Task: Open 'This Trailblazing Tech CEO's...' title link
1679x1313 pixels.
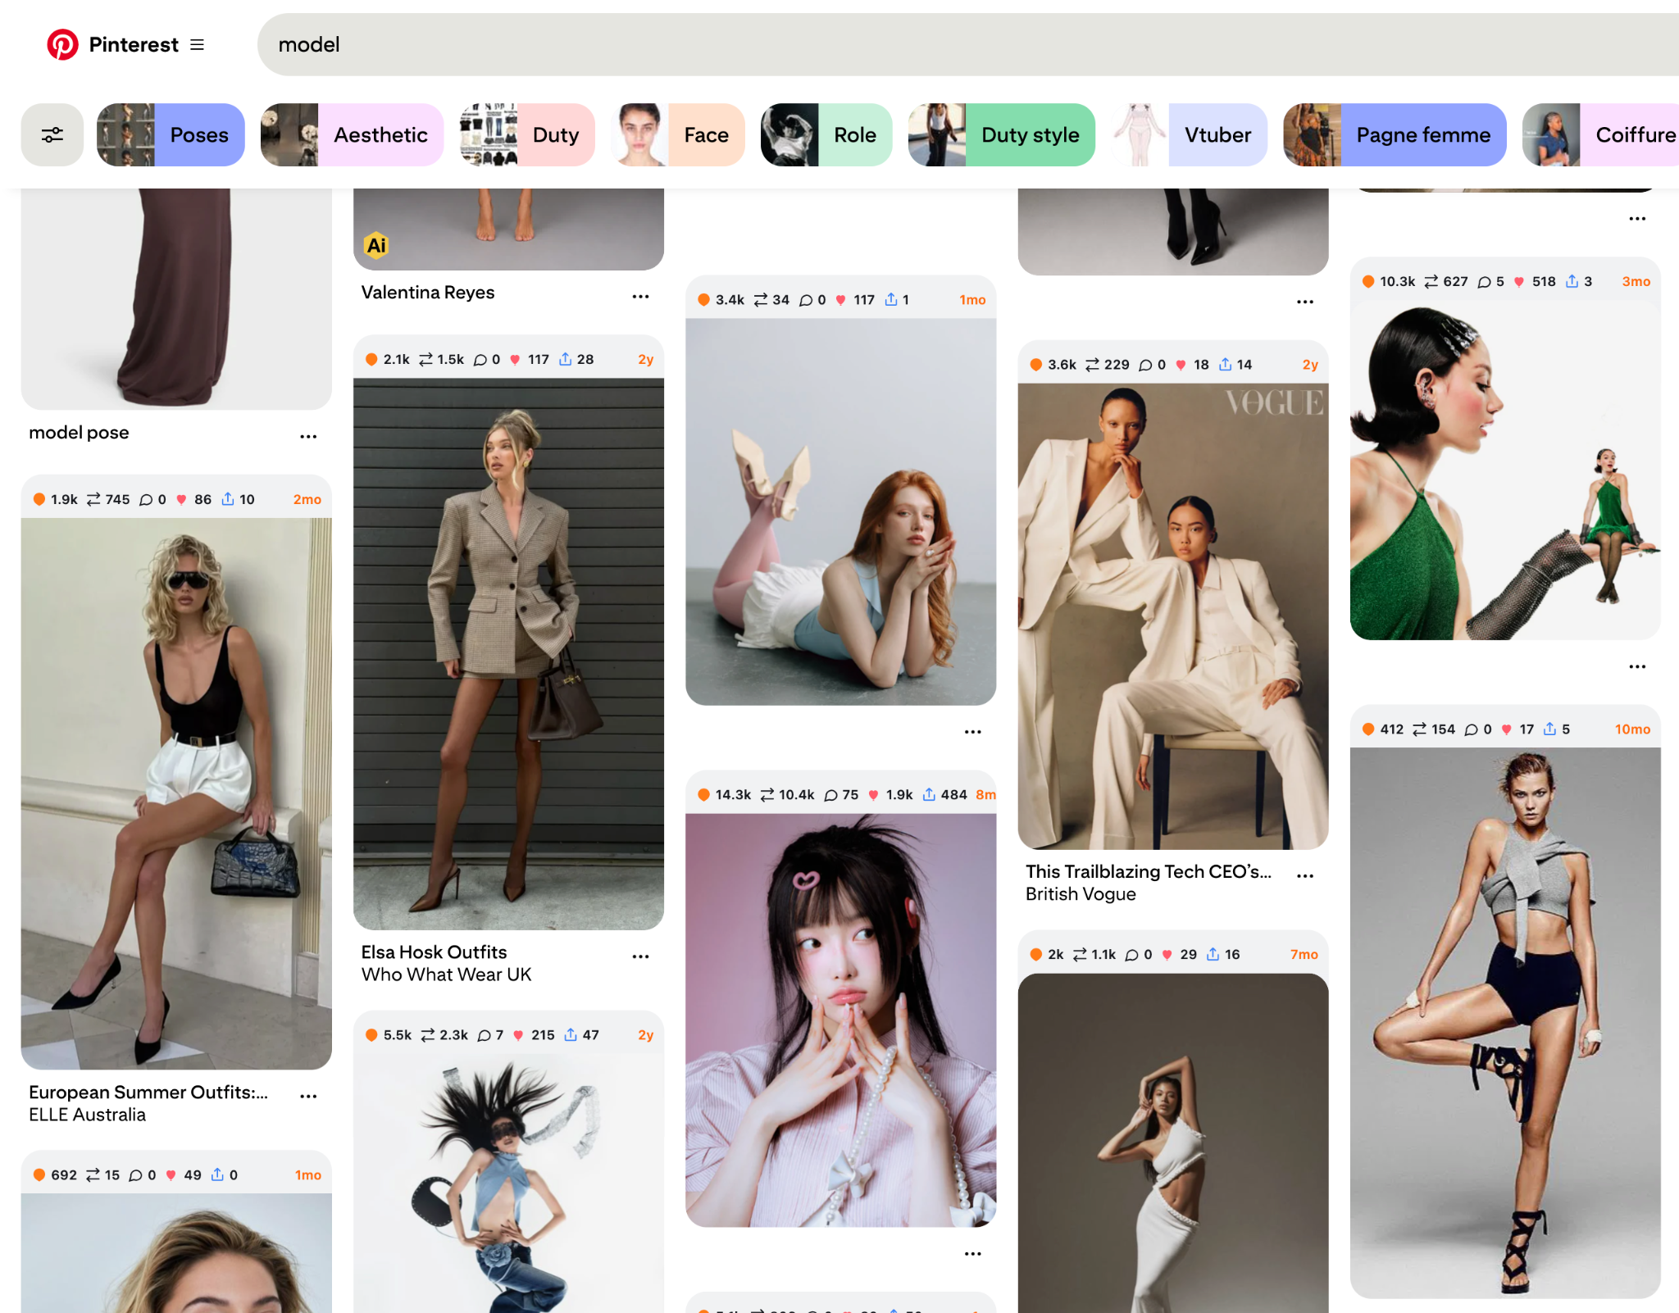Action: coord(1148,871)
